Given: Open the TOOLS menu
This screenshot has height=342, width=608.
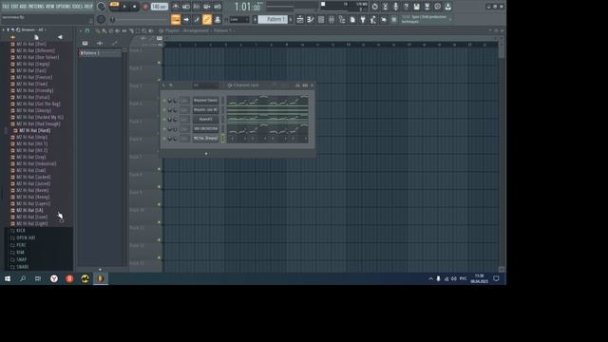Looking at the screenshot, I should point(78,7).
